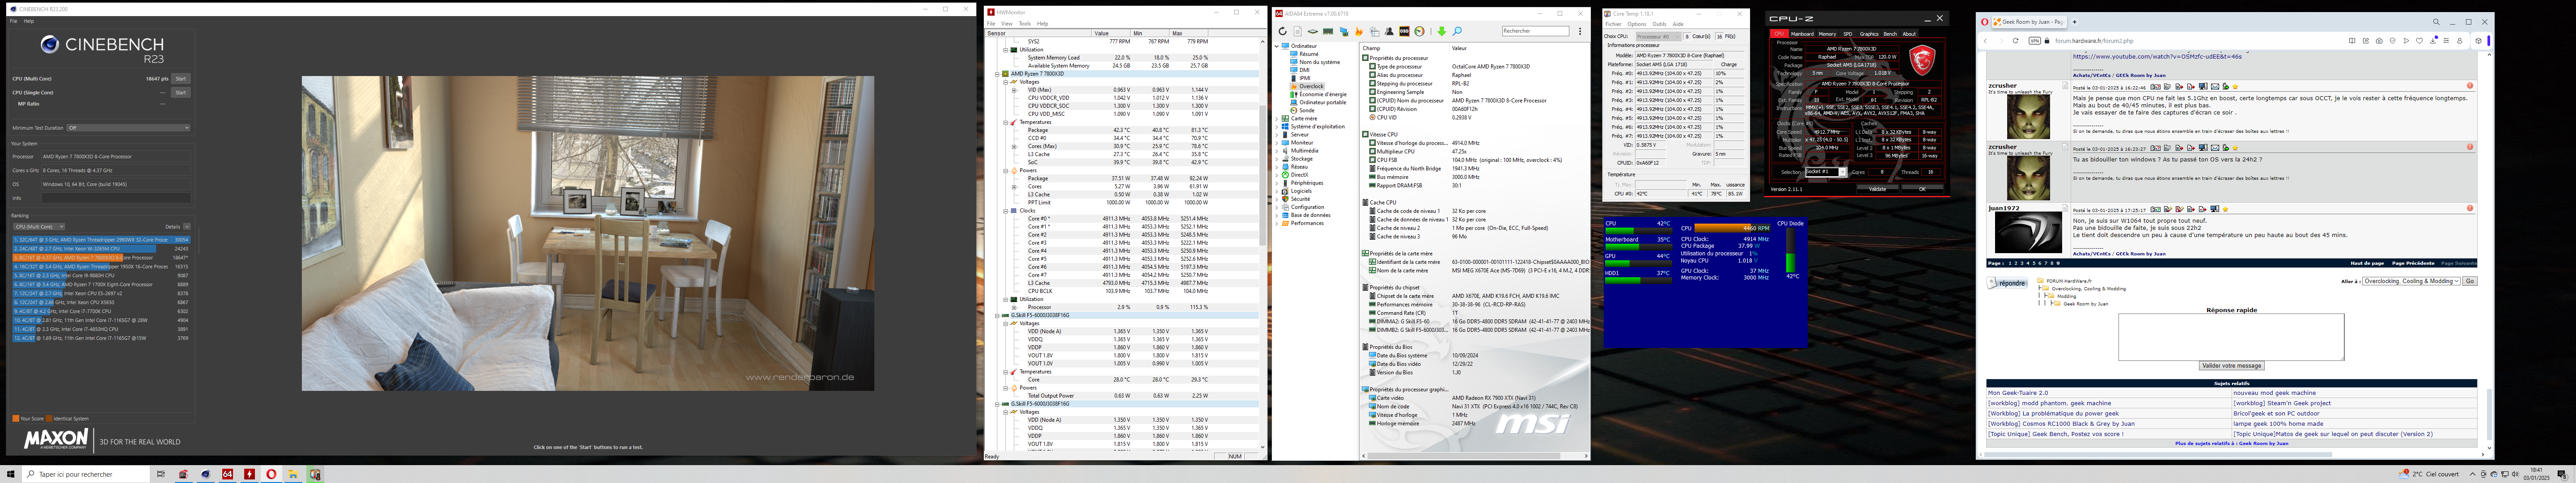Switch to Memory tab in CPU-Z
The height and width of the screenshot is (483, 2576).
[x=1827, y=34]
